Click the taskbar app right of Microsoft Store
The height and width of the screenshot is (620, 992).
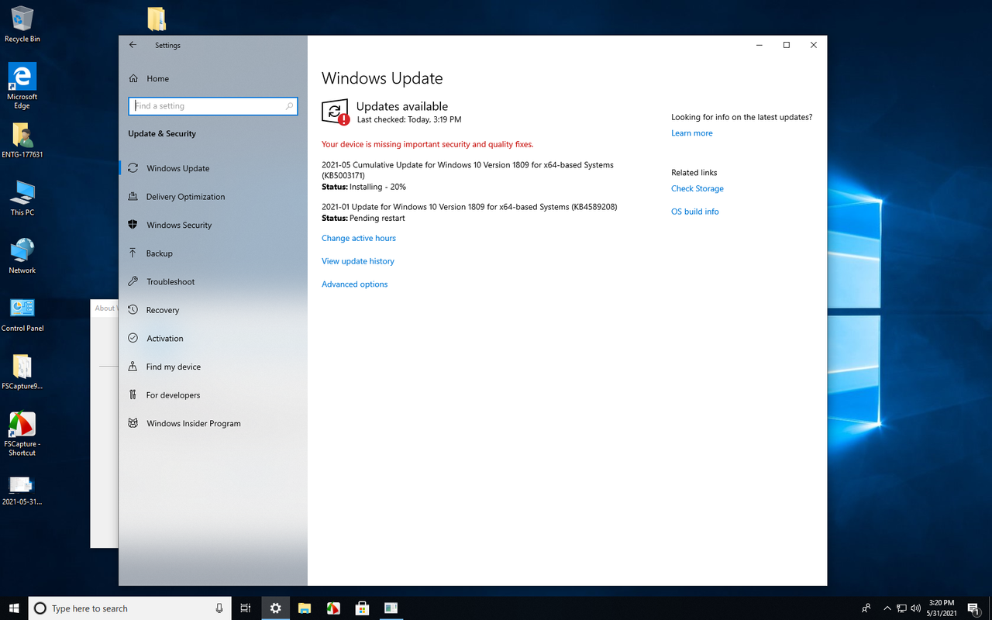pos(391,608)
